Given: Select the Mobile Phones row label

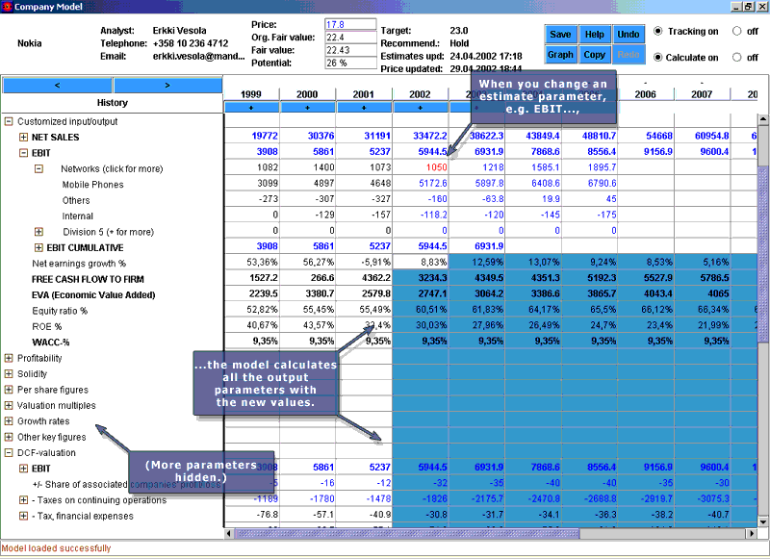Looking at the screenshot, I should click(x=92, y=185).
